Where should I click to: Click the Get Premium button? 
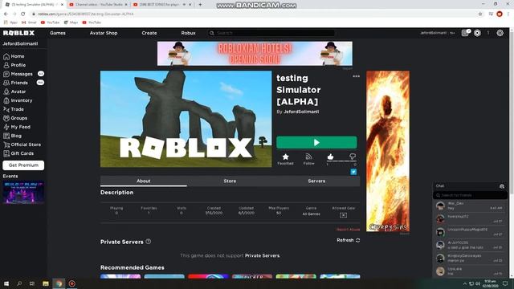coord(23,165)
